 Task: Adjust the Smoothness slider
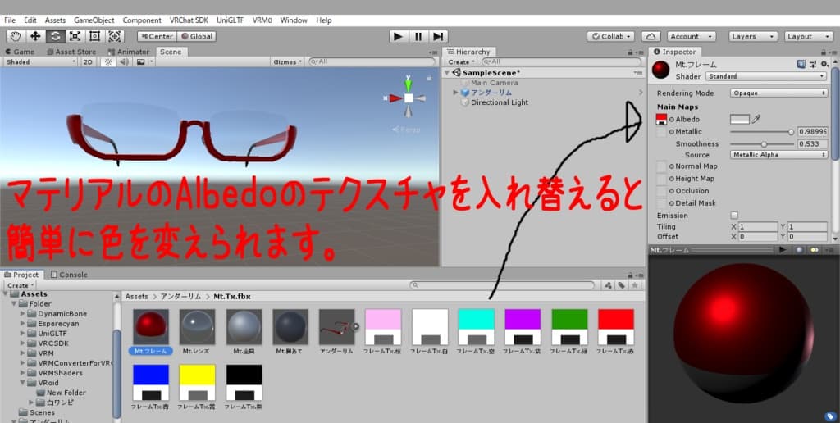pos(763,144)
